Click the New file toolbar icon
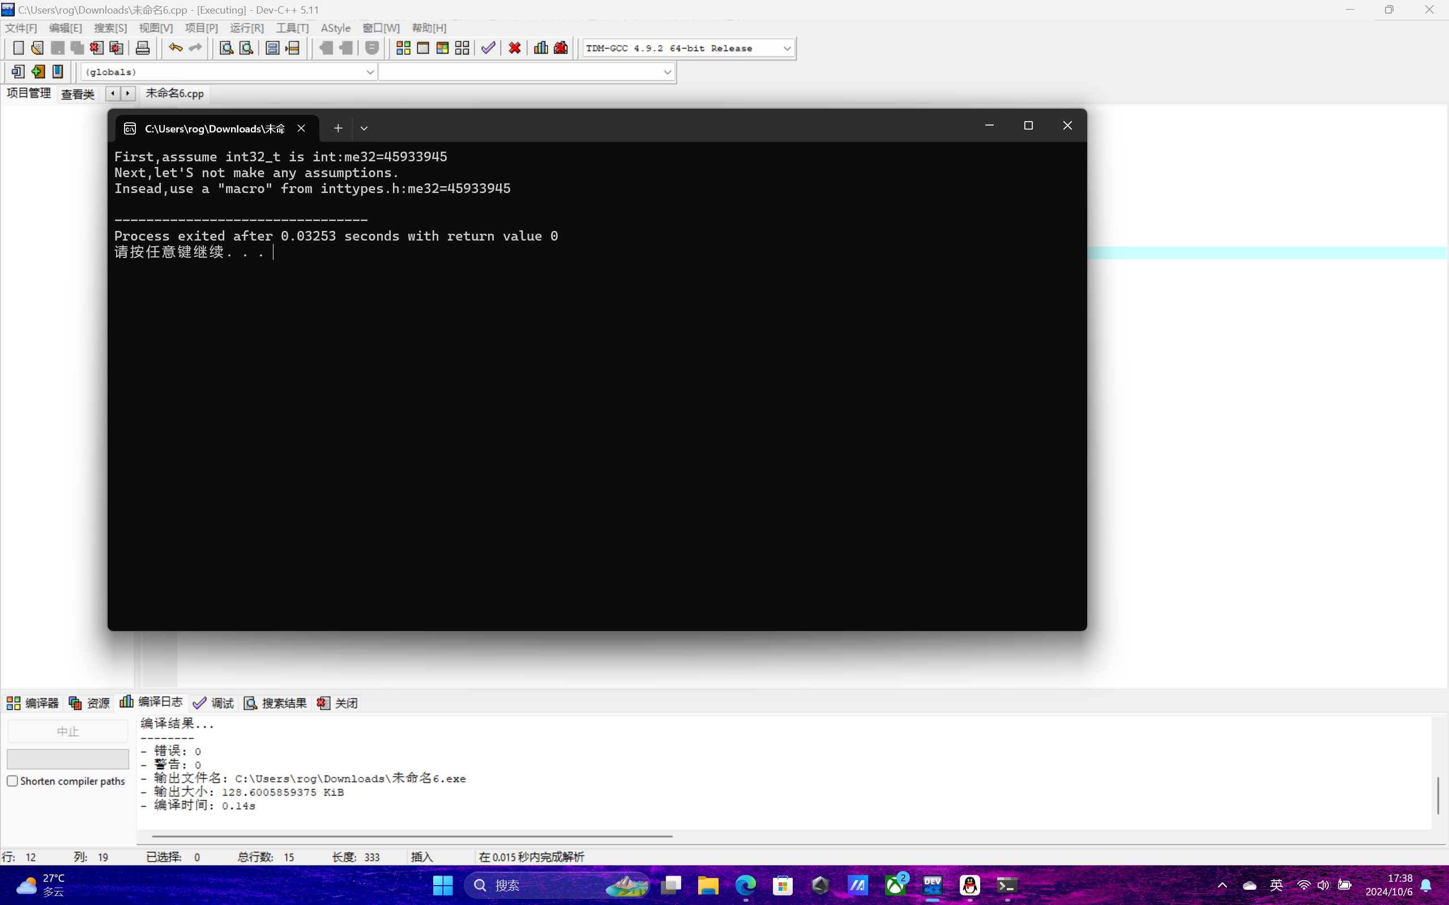Viewport: 1449px width, 905px height. [18, 48]
